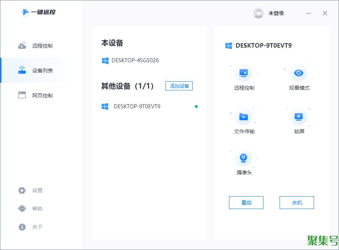Open the camera icon

pos(244,158)
